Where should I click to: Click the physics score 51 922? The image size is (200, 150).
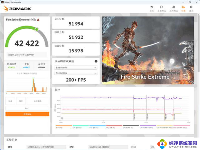pos(76,37)
